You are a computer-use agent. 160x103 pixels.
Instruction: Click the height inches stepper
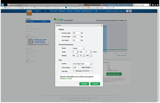coord(91,52)
